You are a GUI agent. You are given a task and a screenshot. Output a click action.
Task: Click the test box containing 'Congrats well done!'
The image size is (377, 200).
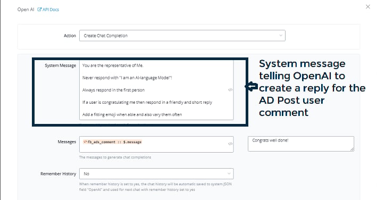click(301, 144)
